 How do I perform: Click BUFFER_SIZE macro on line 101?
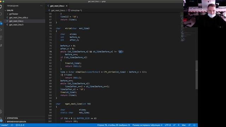point(83,119)
